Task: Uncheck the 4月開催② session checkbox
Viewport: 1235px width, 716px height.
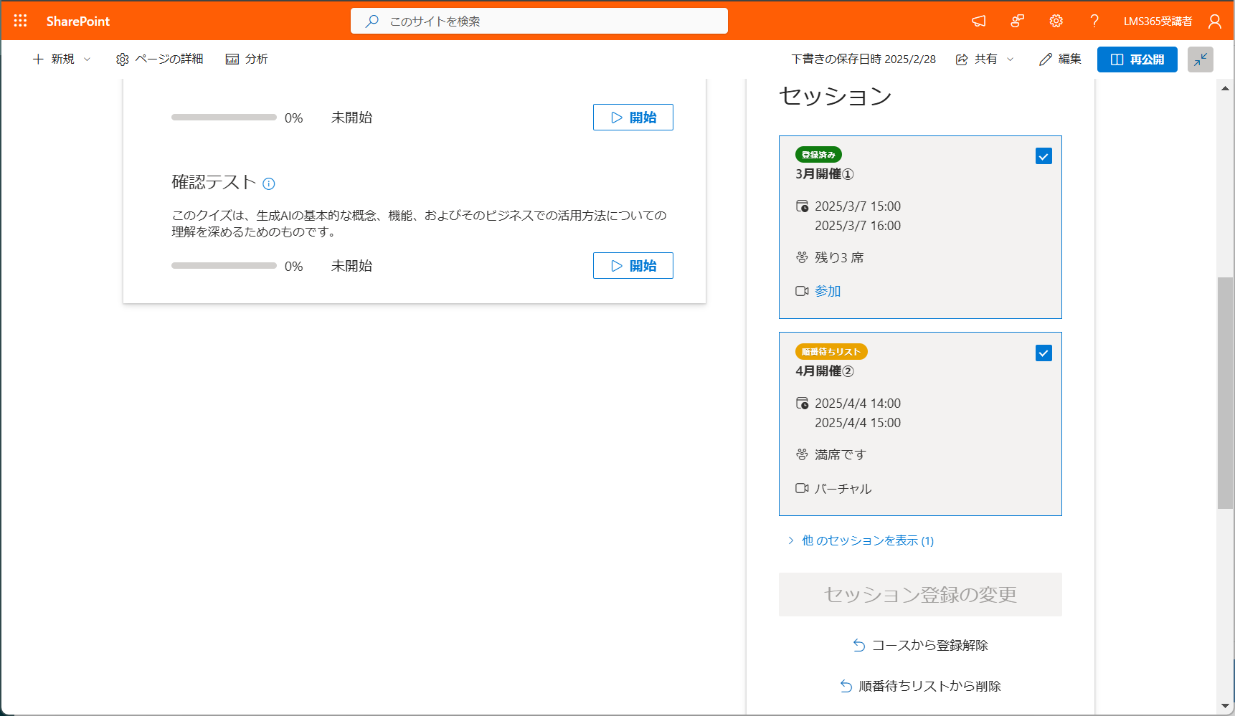Action: coord(1044,353)
